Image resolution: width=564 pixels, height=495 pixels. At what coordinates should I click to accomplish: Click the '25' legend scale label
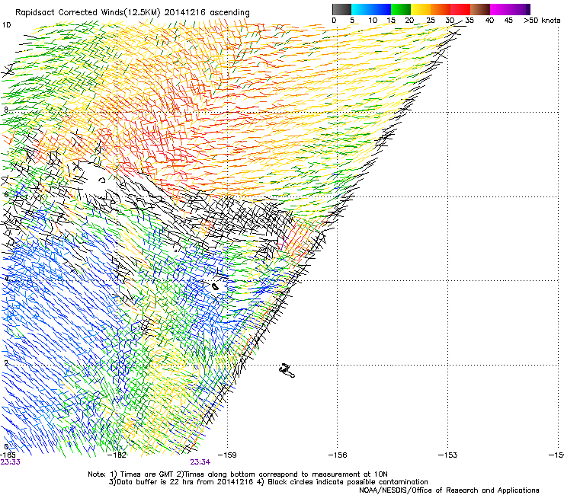(x=431, y=21)
